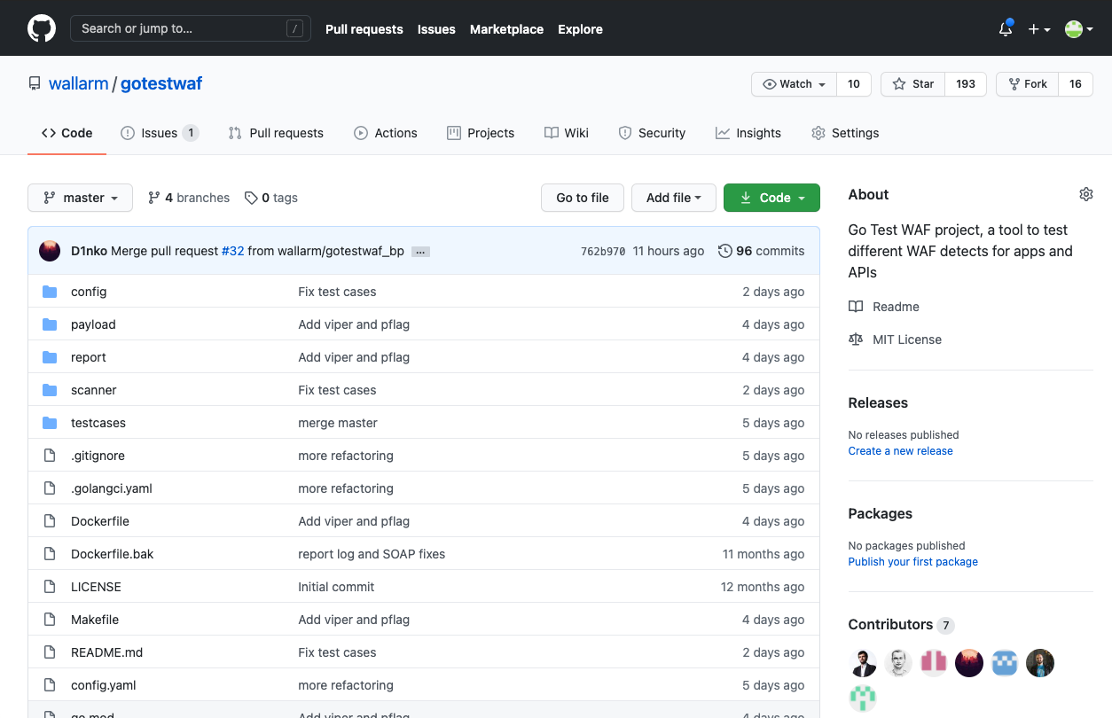Open Pull requests in top navigation
Screen dimensions: 1112x718
coord(364,29)
